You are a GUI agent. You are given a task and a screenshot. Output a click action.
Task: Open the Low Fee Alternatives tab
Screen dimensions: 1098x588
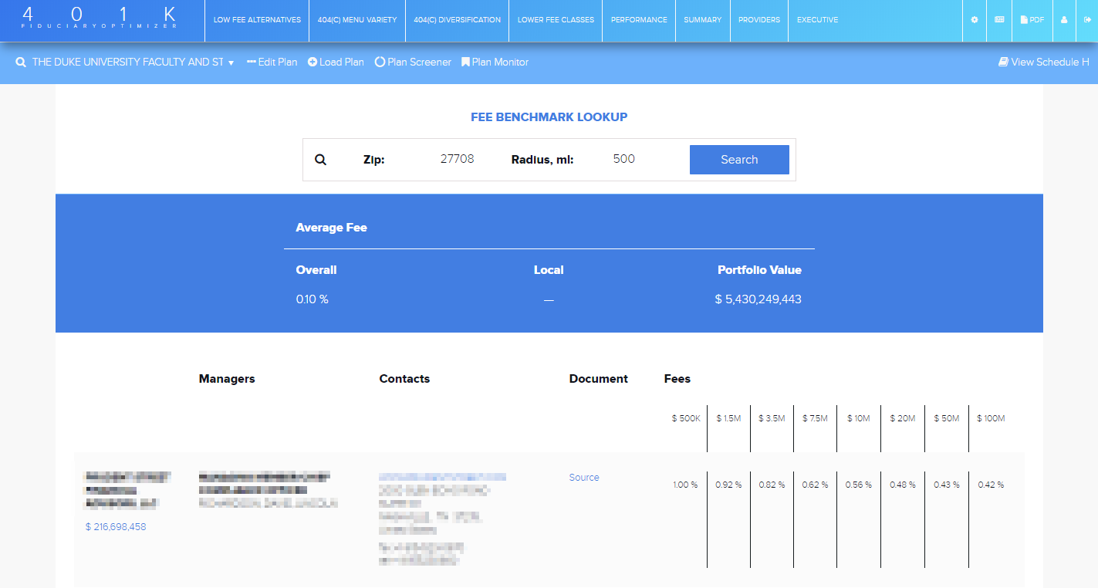(x=257, y=20)
